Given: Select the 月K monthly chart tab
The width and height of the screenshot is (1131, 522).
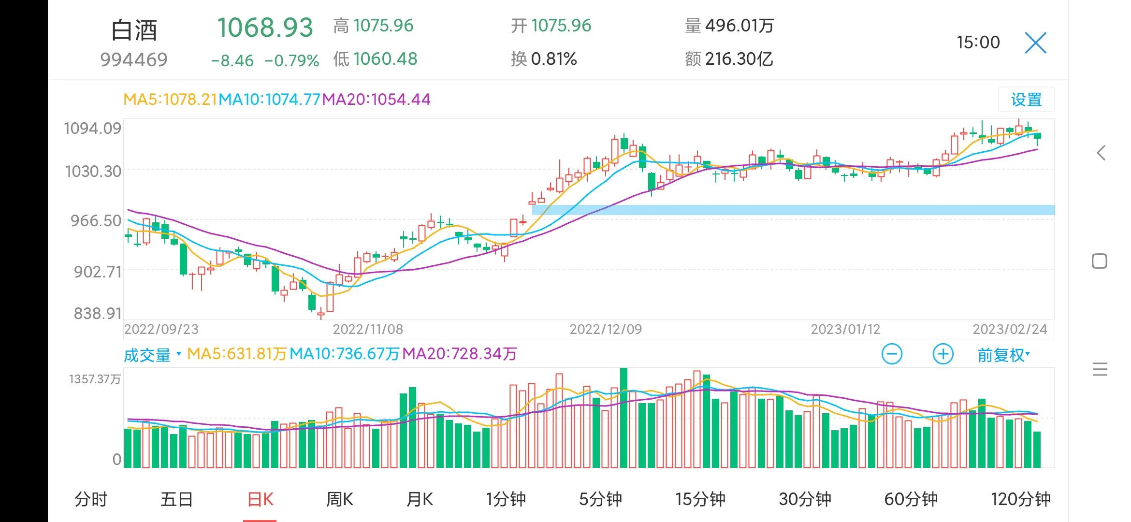Looking at the screenshot, I should [x=420, y=499].
